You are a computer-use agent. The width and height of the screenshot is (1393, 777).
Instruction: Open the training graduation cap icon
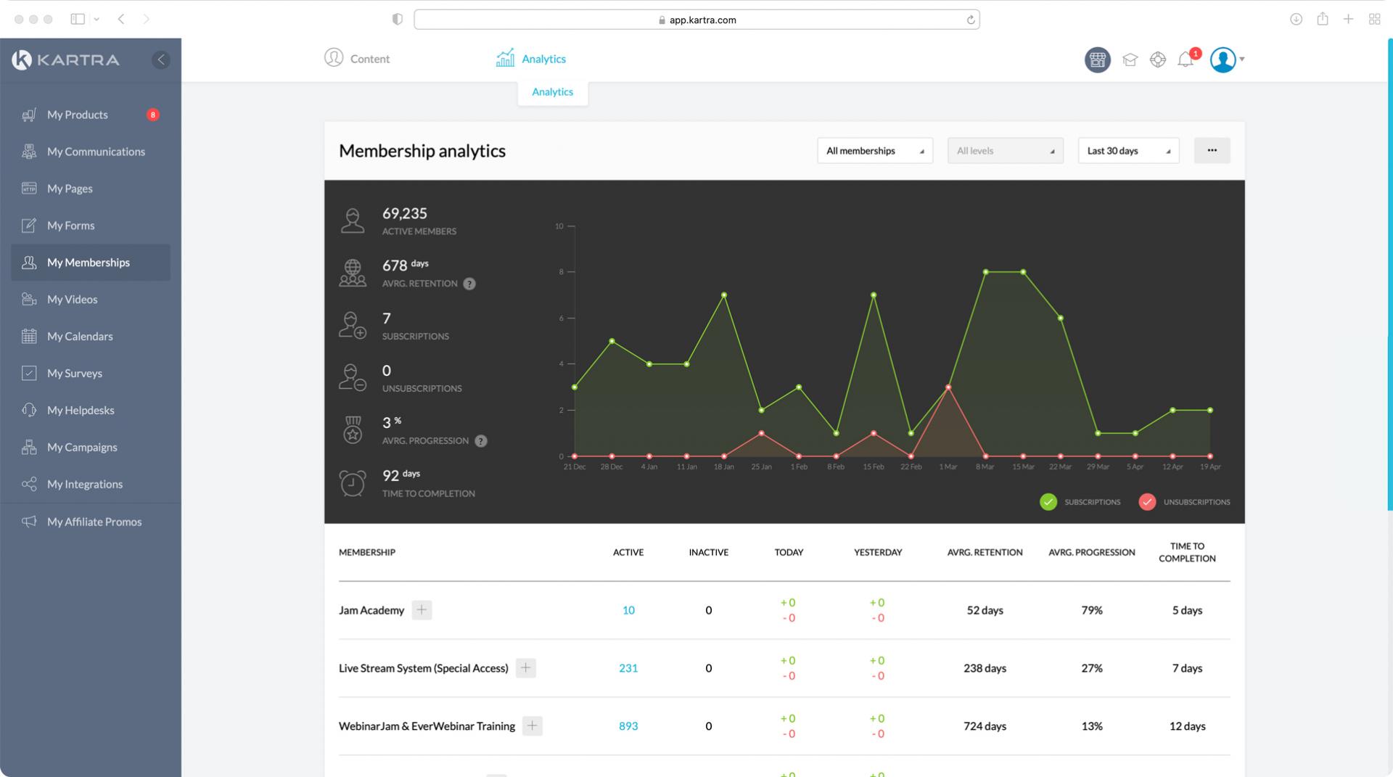point(1130,59)
